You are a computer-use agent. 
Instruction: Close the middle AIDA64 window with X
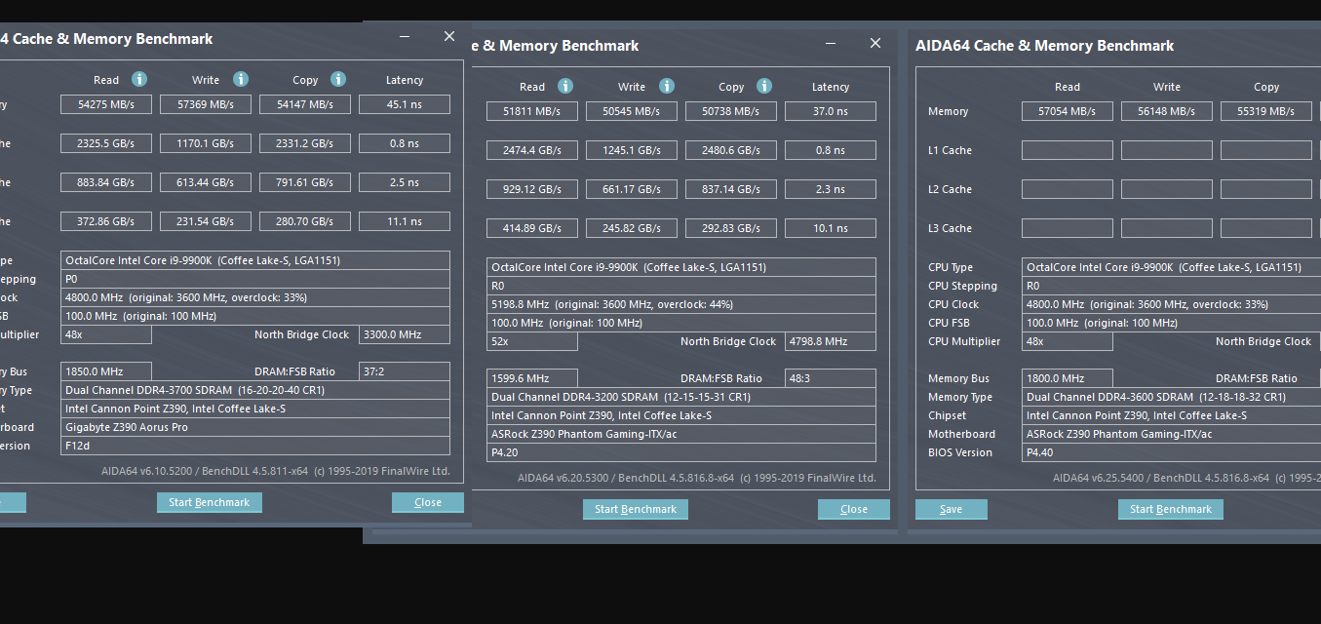tap(875, 43)
